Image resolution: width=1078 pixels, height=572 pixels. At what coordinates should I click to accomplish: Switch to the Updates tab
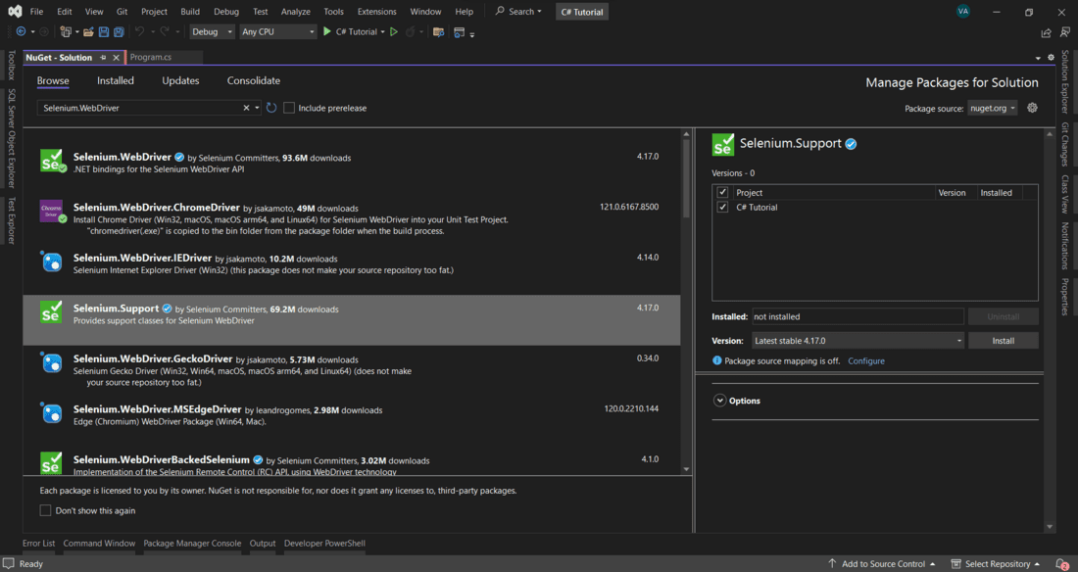(x=180, y=80)
